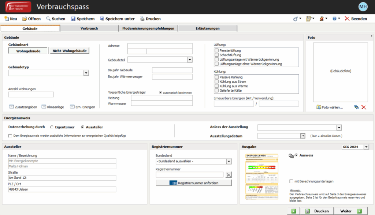This screenshot has height=215, width=375.
Task: Switch to Verbrauch tab
Action: (89, 28)
